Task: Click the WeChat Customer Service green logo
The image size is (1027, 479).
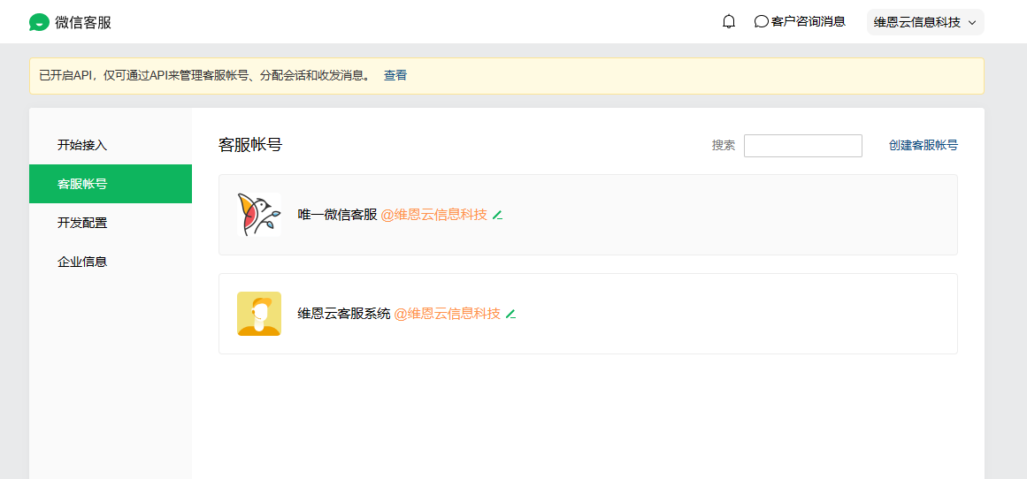Action: click(39, 22)
